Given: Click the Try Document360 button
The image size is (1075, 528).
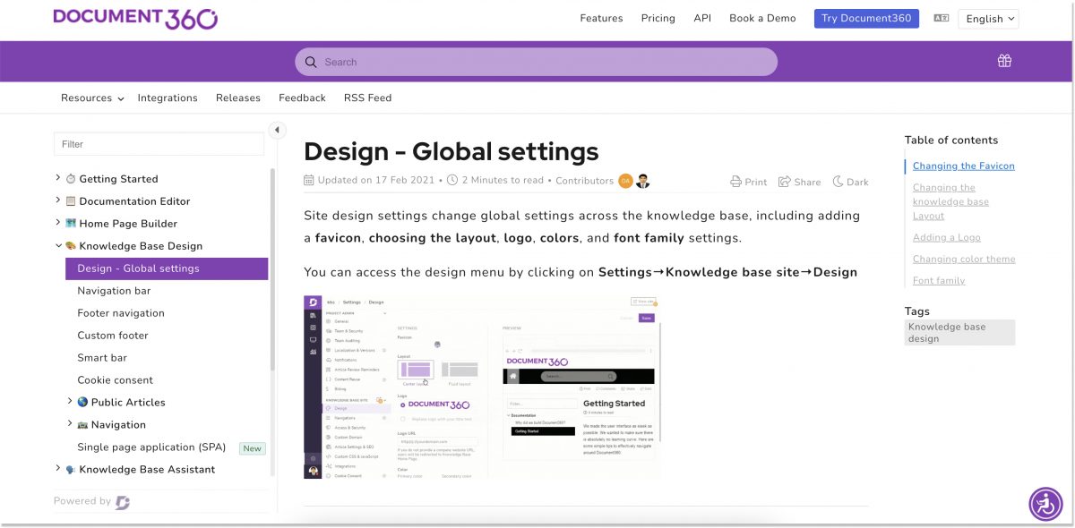Looking at the screenshot, I should (866, 18).
